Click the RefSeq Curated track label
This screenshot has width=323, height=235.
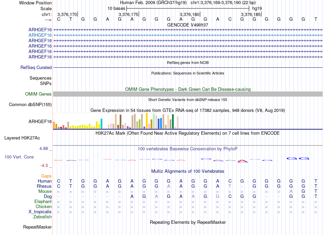36,68
